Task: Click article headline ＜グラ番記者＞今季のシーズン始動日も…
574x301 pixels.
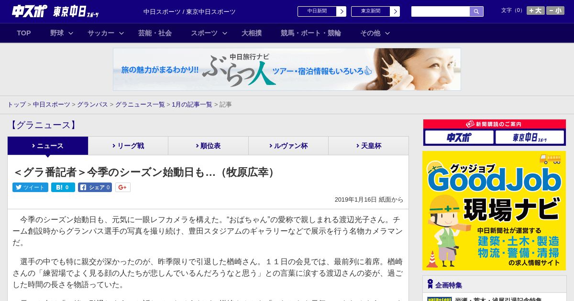Action: tap(145, 172)
